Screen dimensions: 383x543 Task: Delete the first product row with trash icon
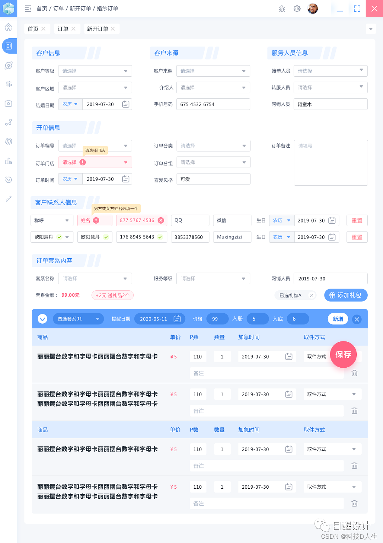point(354,373)
